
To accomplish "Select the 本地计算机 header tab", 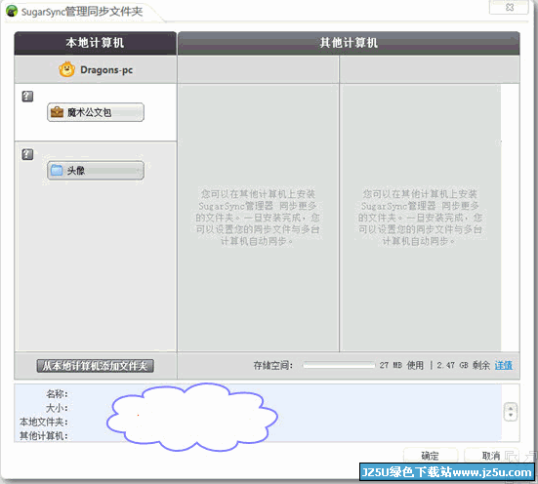I will point(96,43).
